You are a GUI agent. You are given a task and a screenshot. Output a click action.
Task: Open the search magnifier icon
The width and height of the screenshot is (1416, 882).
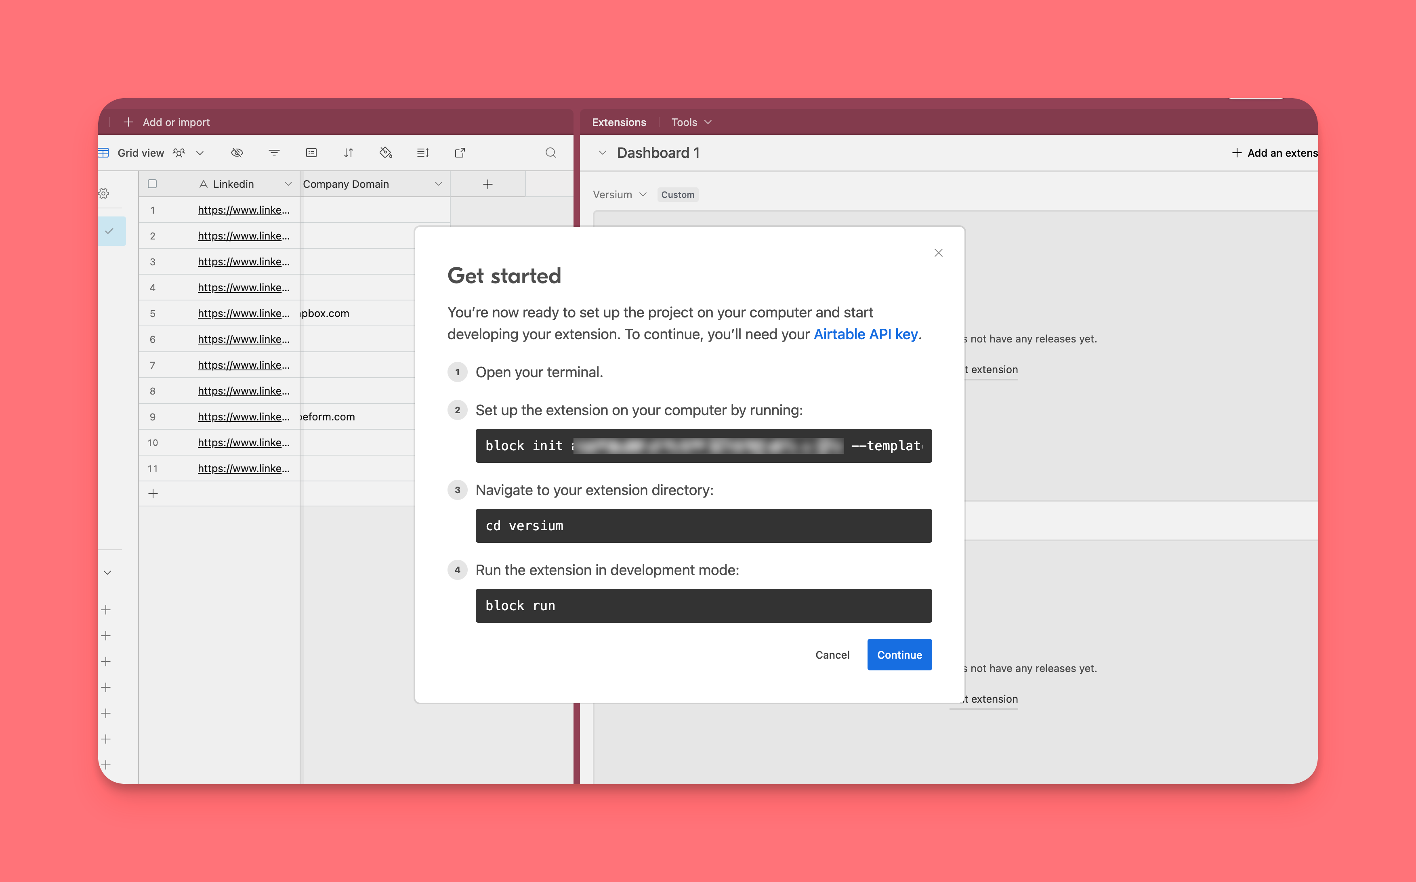(550, 153)
